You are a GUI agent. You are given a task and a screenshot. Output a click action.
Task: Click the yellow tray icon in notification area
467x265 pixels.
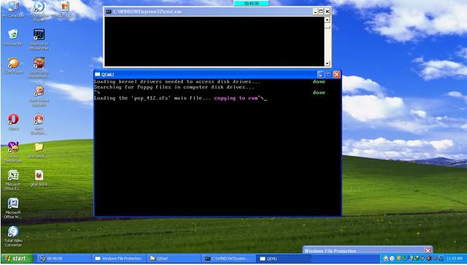[399, 259]
